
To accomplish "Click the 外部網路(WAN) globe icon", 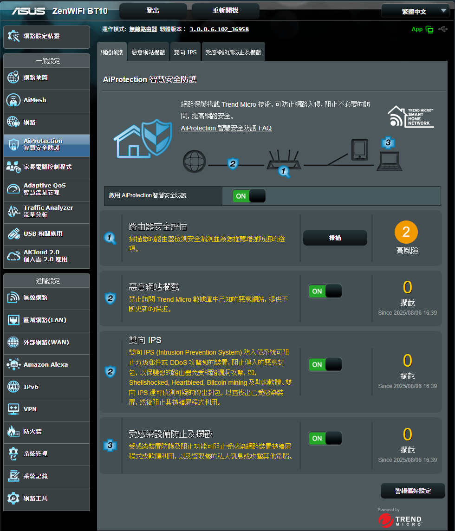I will [13, 343].
